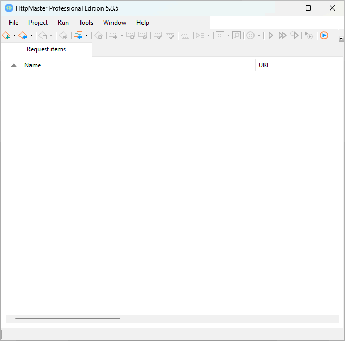Open dropdown arrow beside New project icon
The image size is (345, 341).
pos(15,36)
